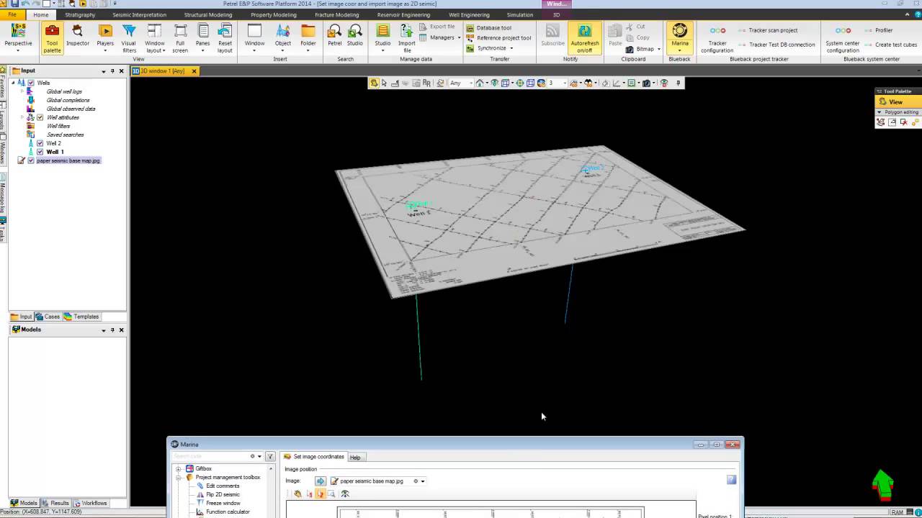
Task: Click the Marina help question icon
Action: (x=731, y=480)
